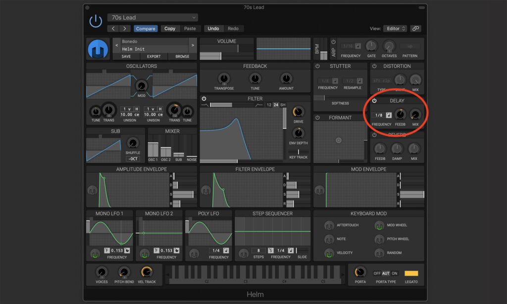Image resolution: width=507 pixels, height=304 pixels.
Task: Click the OSC 1 mixer level slider
Action: [x=153, y=146]
